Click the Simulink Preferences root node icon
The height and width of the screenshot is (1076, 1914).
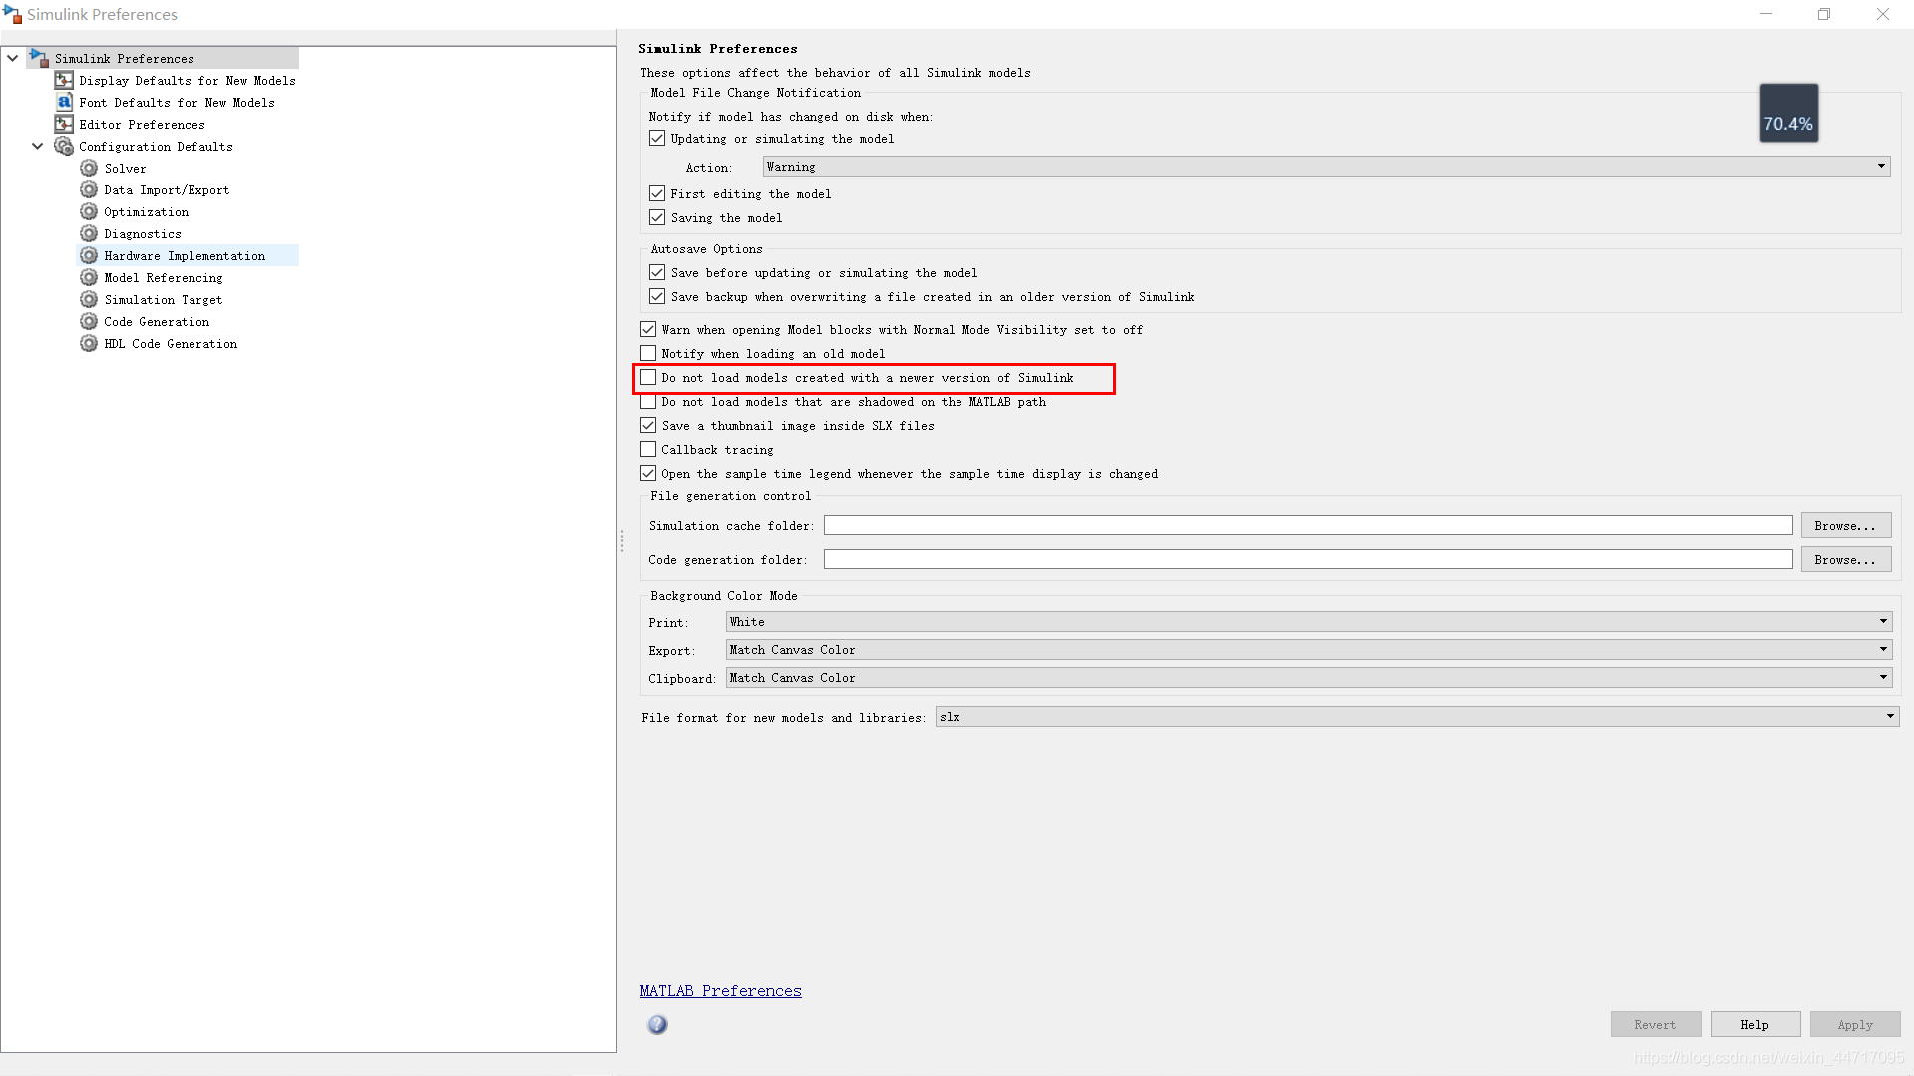39,58
